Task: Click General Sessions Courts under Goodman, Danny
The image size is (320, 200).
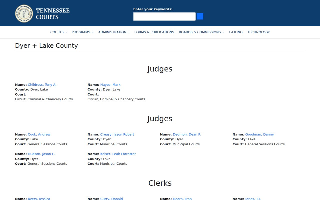Action: click(x=265, y=144)
